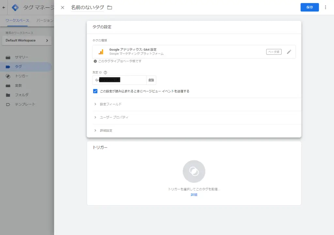Click the info icon beside the beta notice
The height and width of the screenshot is (235, 334).
point(95,61)
